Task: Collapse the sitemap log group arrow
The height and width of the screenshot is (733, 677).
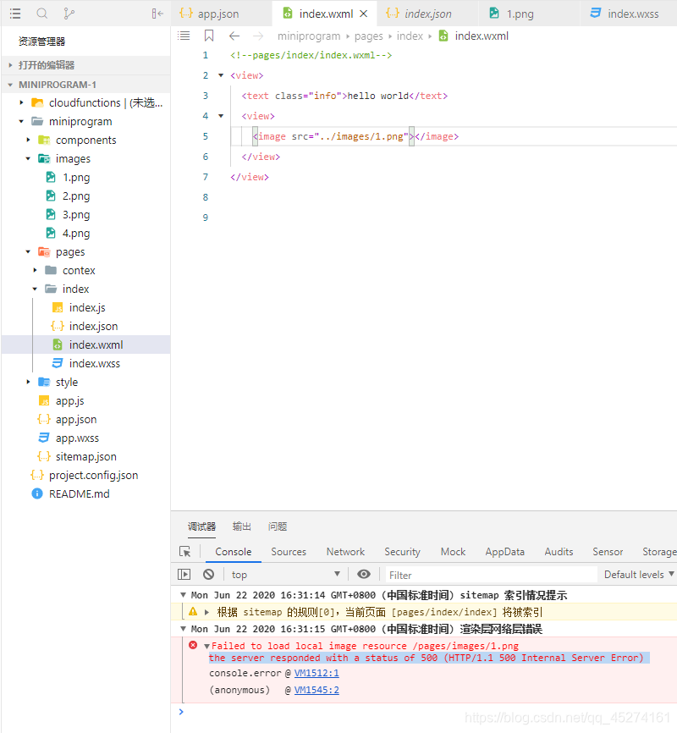Action: click(184, 595)
